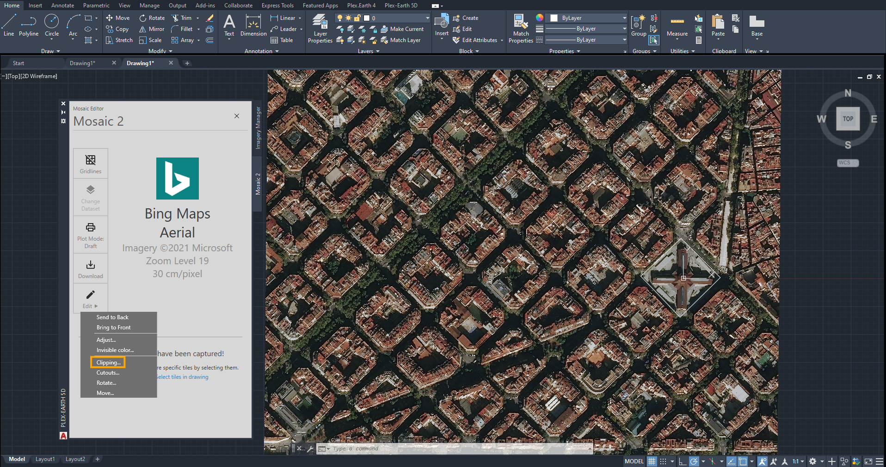Click the WCS coordinate system button
This screenshot has height=467, width=886.
click(x=848, y=163)
